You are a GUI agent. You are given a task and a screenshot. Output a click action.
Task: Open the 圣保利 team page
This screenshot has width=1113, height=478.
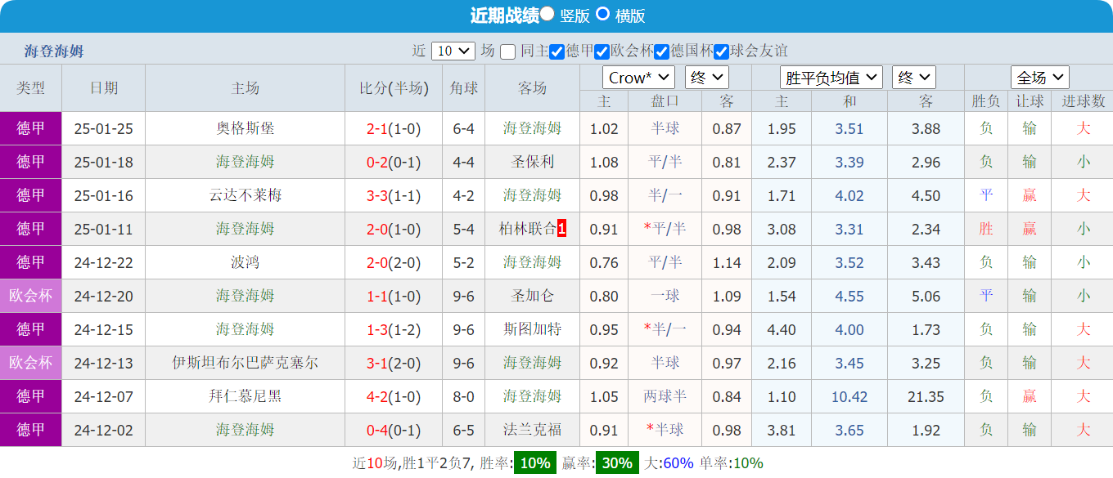pos(530,162)
